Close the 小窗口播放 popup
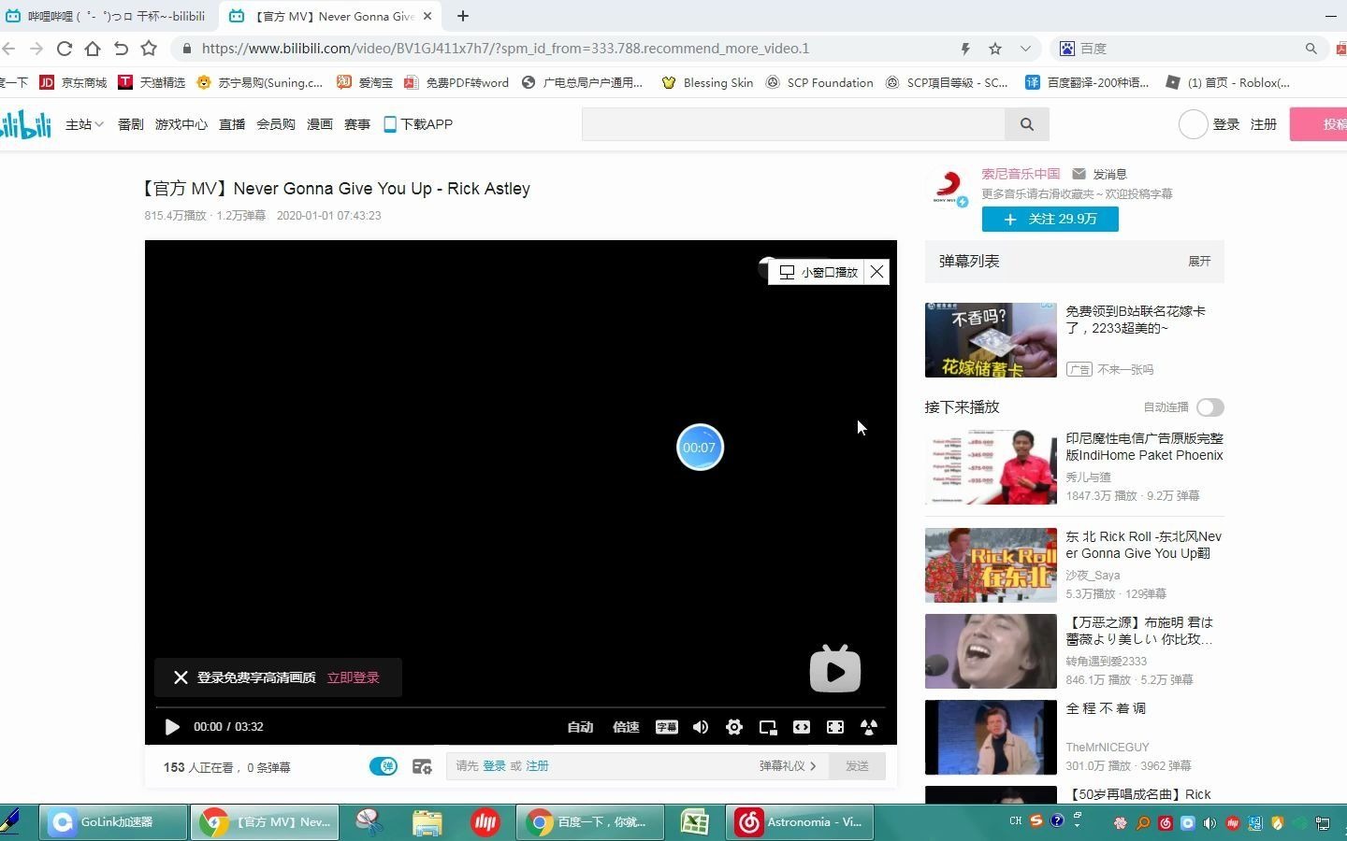Screen dimensions: 1347x841 click(876, 272)
